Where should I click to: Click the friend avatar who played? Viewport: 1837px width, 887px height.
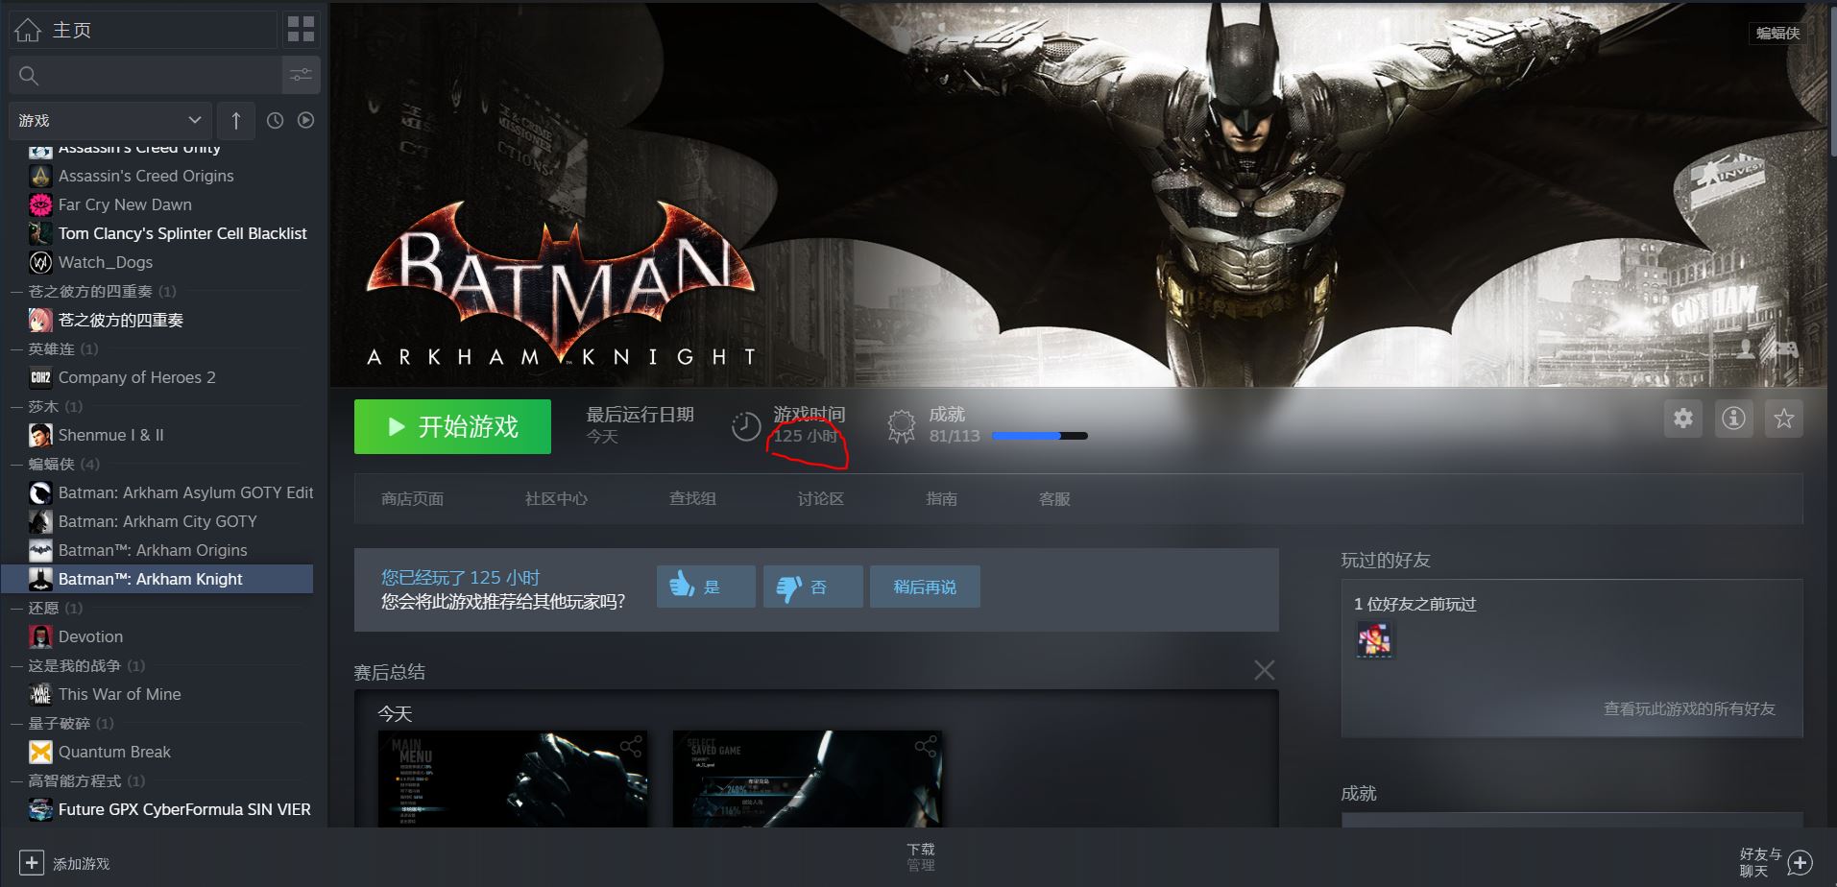[x=1374, y=640]
